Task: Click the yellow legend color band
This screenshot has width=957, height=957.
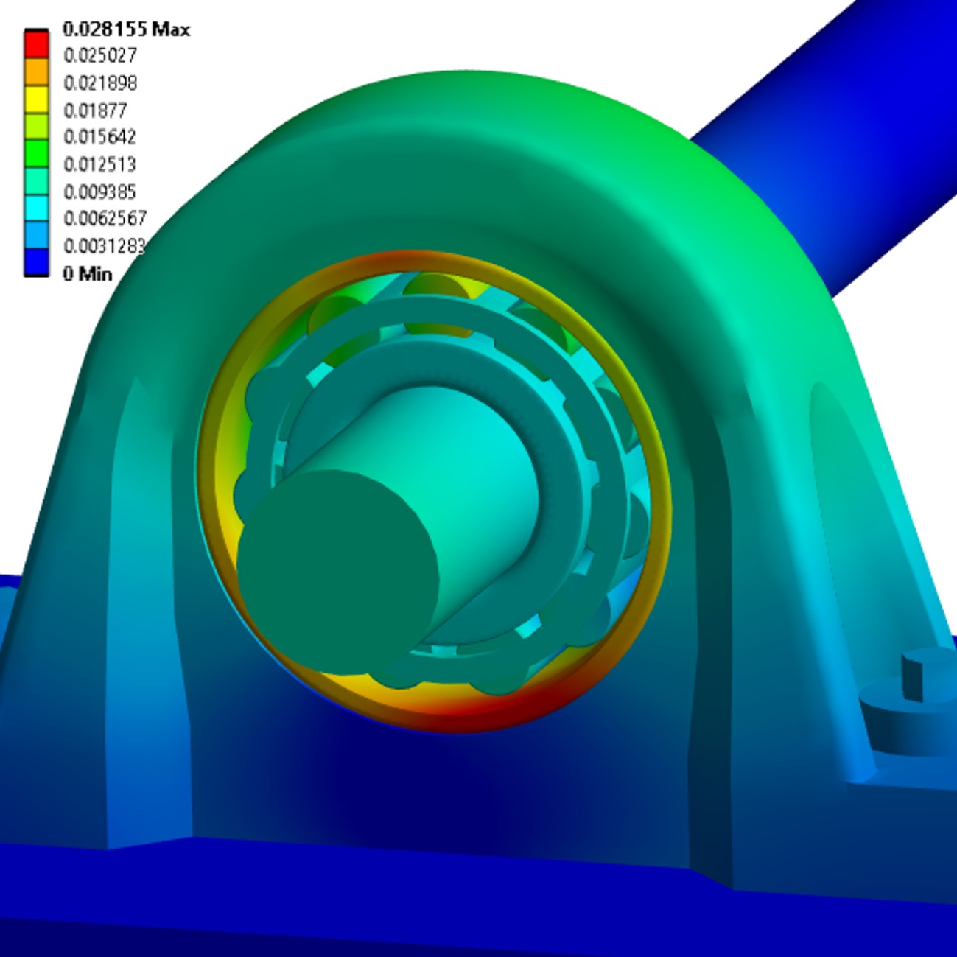Action: pos(36,99)
